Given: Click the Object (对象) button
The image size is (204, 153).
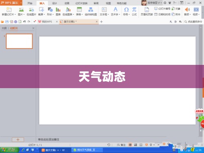Looking at the screenshot, I should [x=176, y=9].
